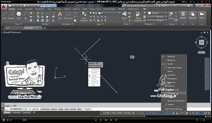Image resolution: width=212 pixels, height=123 pixels.
Task: Click the TOP face of ViewCube
Action: coord(201,42)
